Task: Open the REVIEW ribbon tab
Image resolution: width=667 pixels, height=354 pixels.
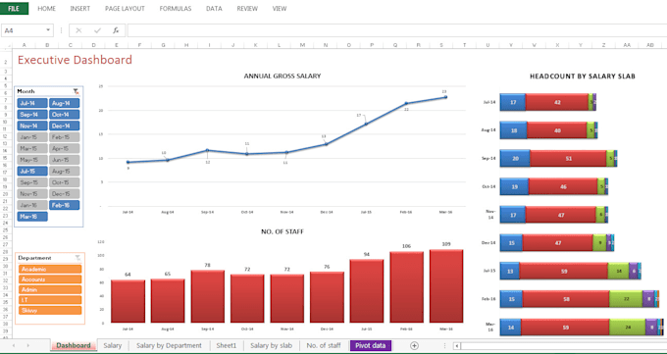Action: [247, 9]
